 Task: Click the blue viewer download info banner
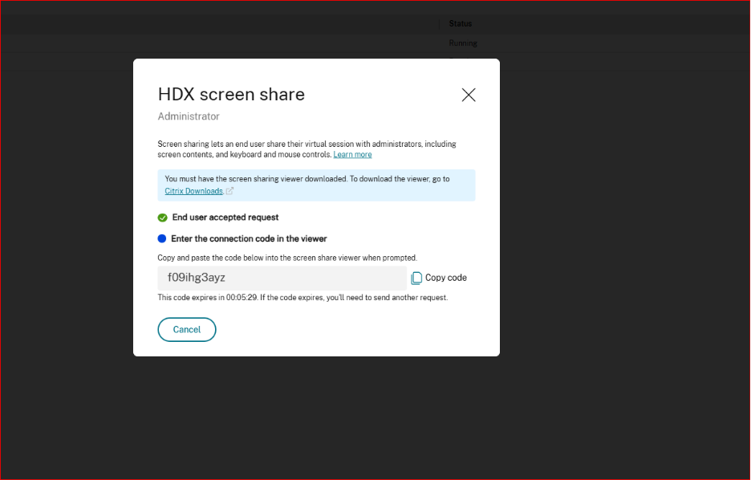coord(316,185)
